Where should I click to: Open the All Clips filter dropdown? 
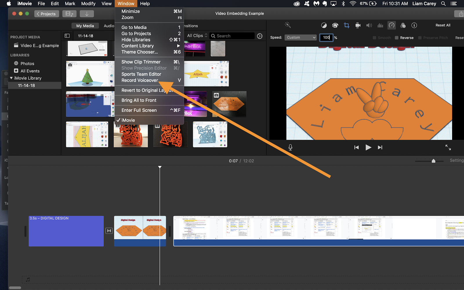[197, 36]
